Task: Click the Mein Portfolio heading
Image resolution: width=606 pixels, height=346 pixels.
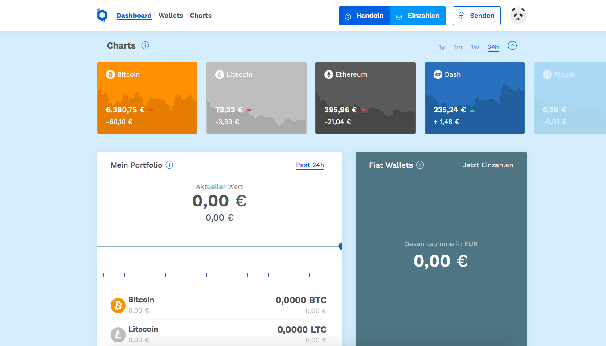Action: [136, 165]
